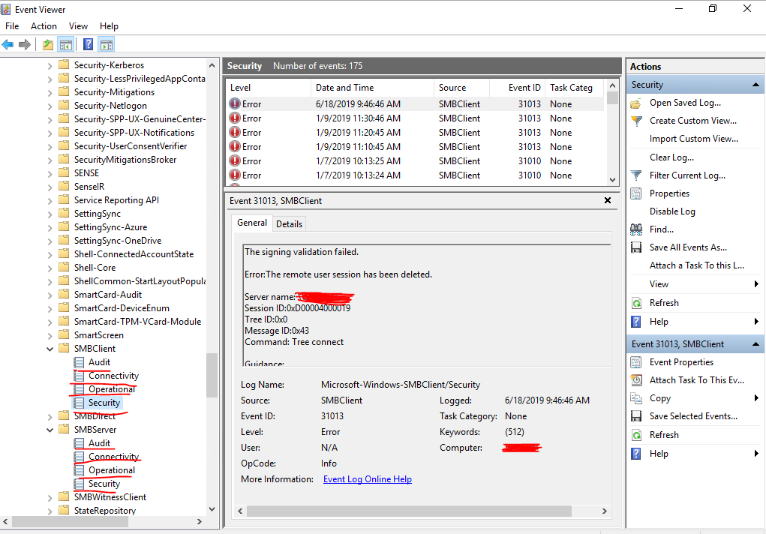Click the Save All Events As disk icon
Viewport: 766px width, 534px height.
click(636, 247)
